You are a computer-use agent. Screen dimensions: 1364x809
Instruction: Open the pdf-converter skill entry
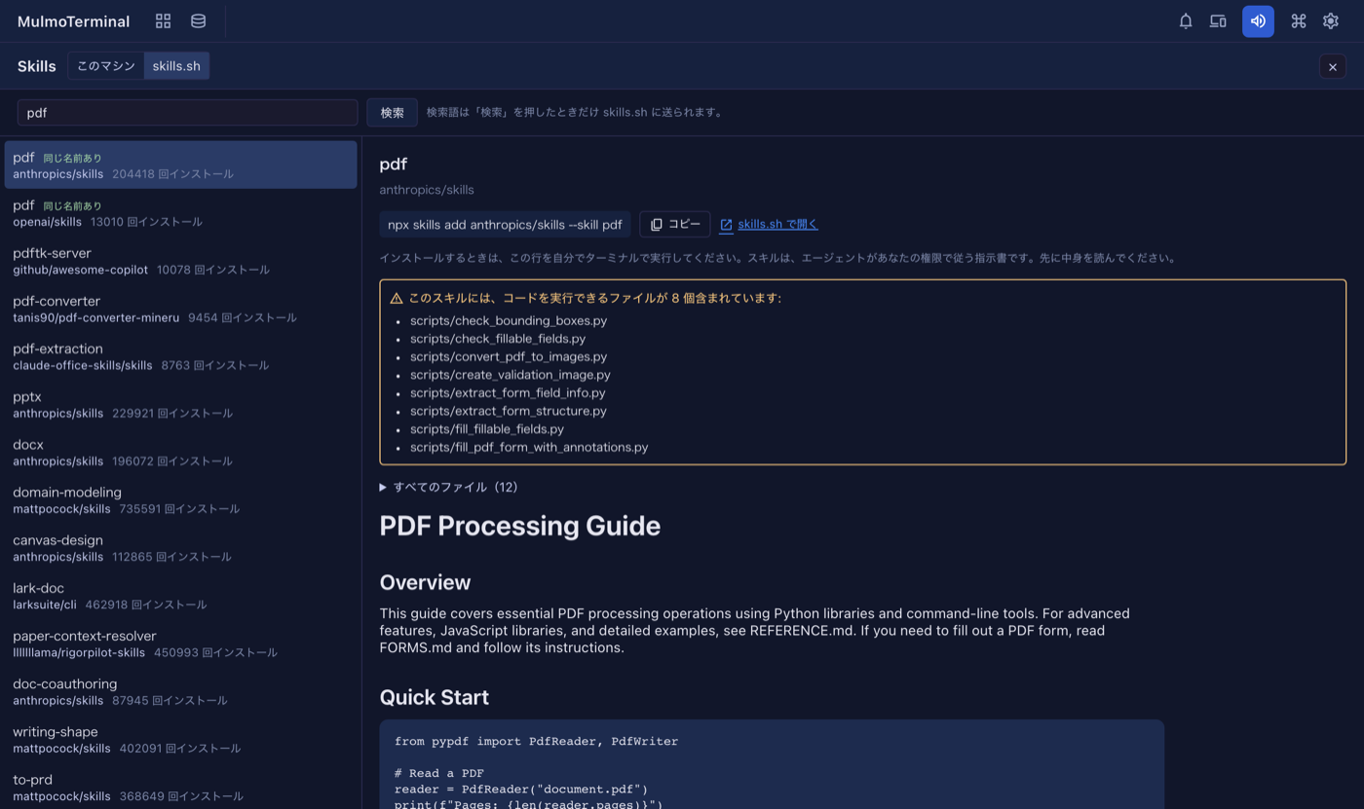coord(181,309)
